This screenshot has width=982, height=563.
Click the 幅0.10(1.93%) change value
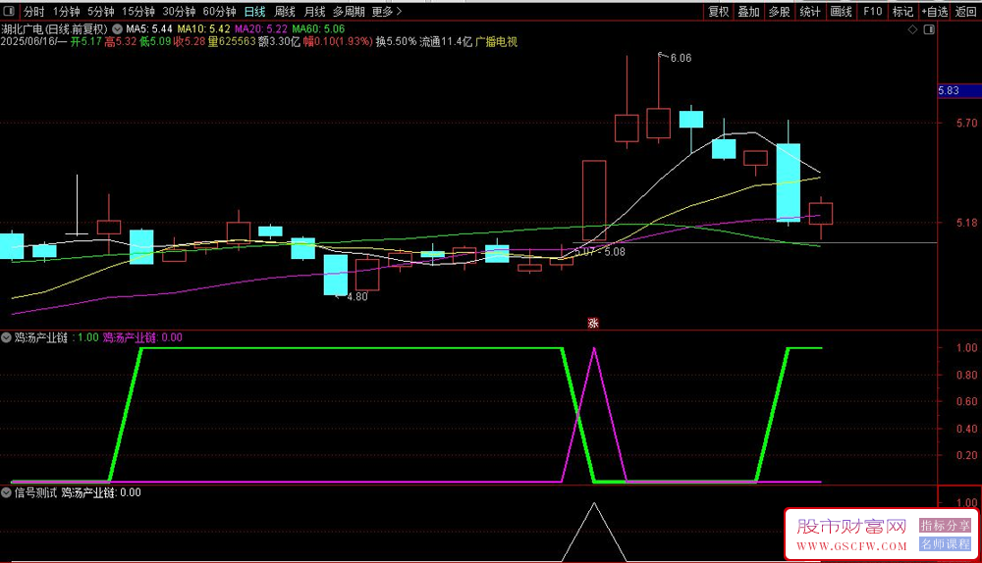[338, 42]
